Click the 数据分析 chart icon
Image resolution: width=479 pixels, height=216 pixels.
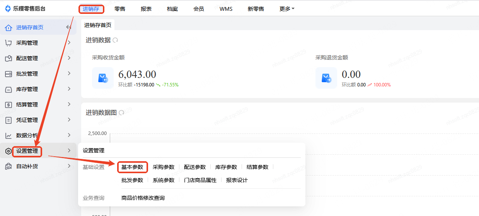click(9, 135)
